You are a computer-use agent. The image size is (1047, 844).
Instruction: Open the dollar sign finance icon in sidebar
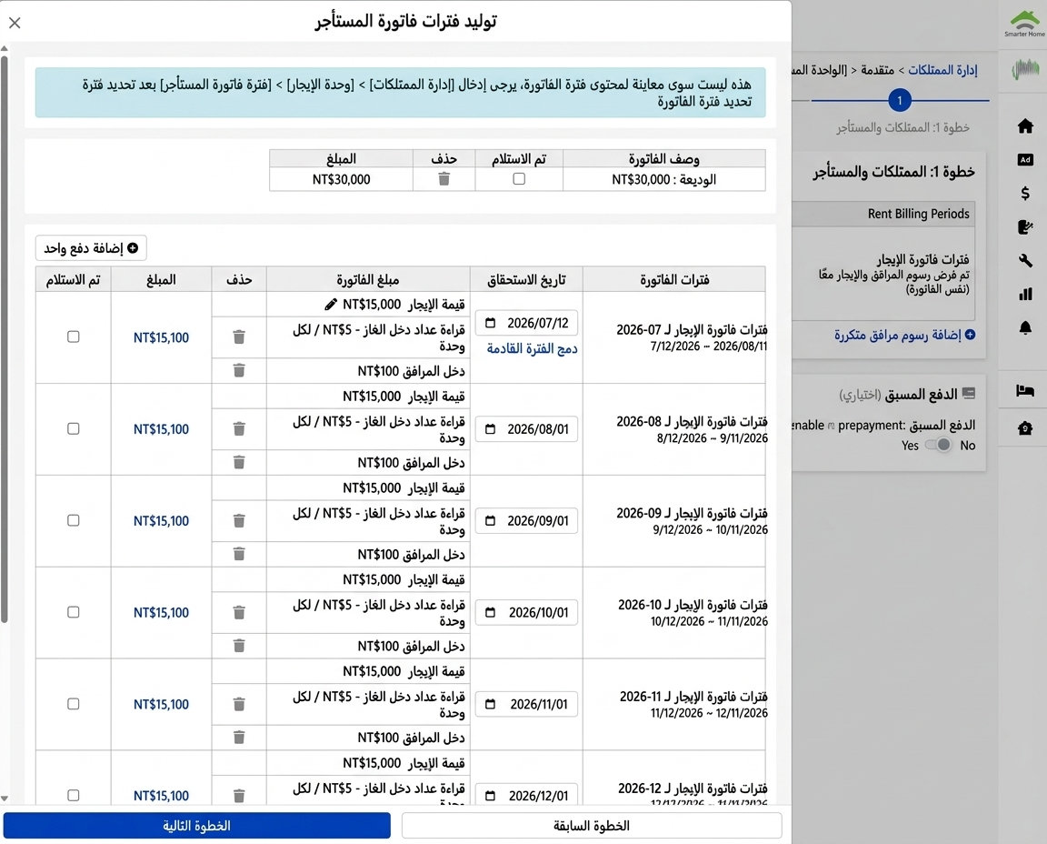[x=1025, y=193]
